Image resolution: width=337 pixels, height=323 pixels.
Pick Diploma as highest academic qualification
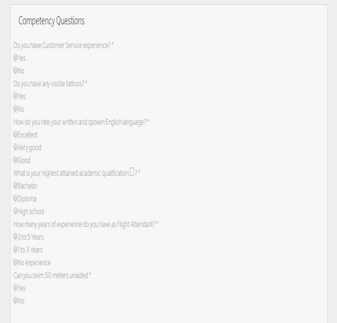pos(16,198)
